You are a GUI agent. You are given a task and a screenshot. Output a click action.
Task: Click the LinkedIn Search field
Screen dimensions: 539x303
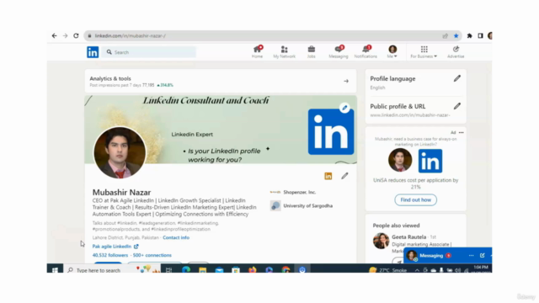149,52
